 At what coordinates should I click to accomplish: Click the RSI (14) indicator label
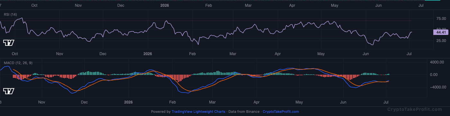pyautogui.click(x=10, y=14)
